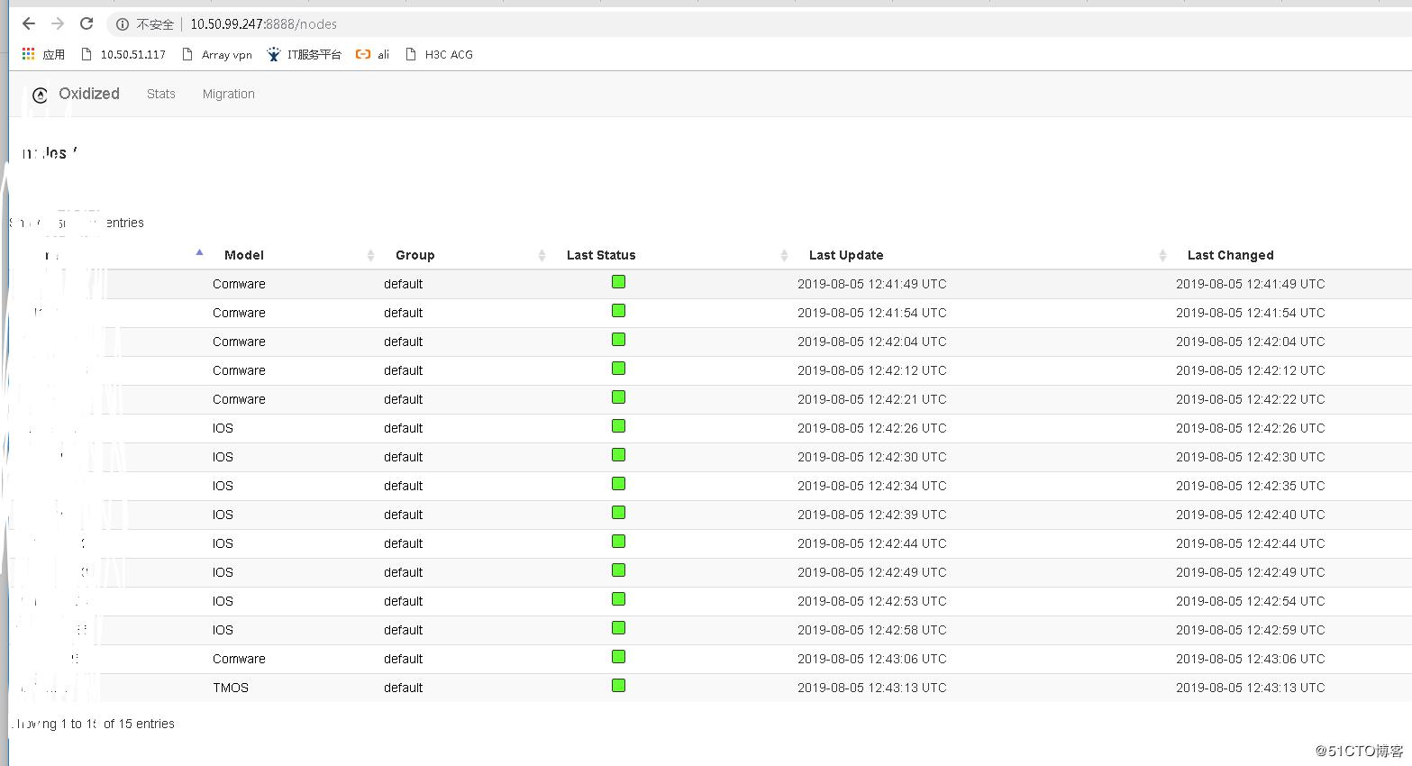
Task: Select default group cell in TMOS row
Action: click(403, 688)
